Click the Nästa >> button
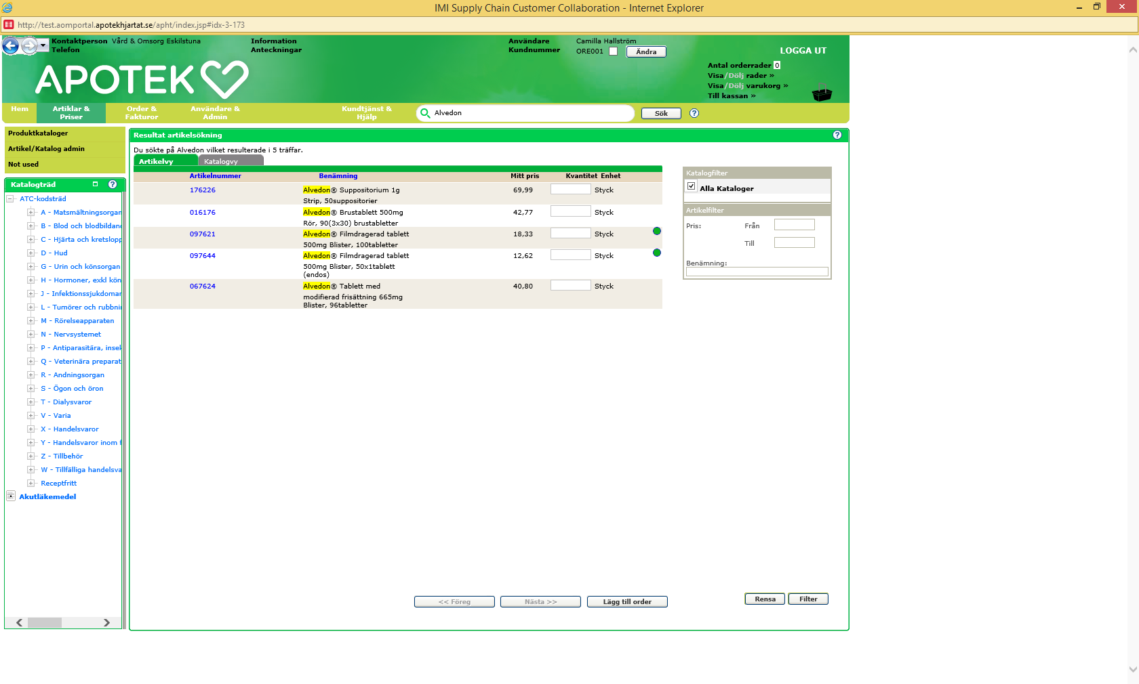This screenshot has width=1139, height=684. coord(540,602)
